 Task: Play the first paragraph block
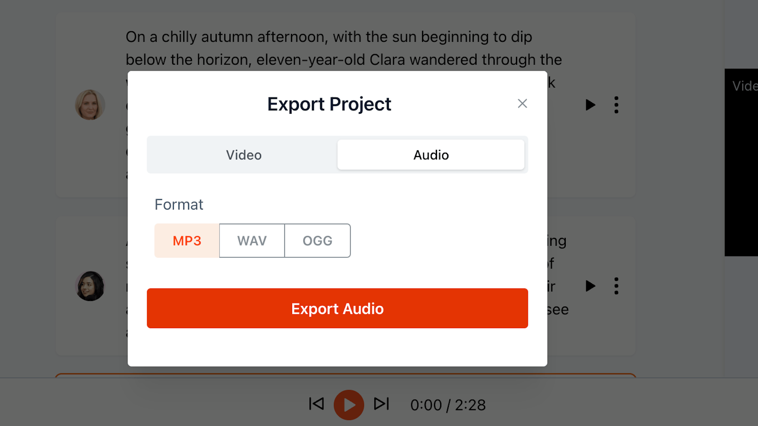[590, 105]
